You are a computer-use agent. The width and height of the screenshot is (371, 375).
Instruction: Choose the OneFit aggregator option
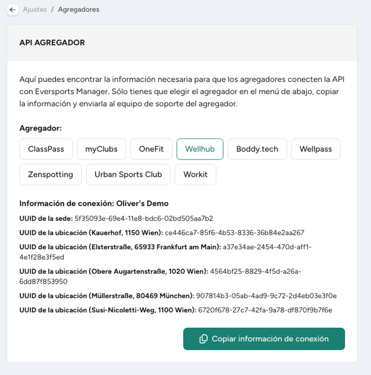click(151, 149)
